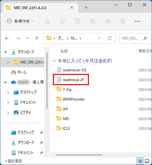Select the WMIProvider folder

tap(70, 99)
